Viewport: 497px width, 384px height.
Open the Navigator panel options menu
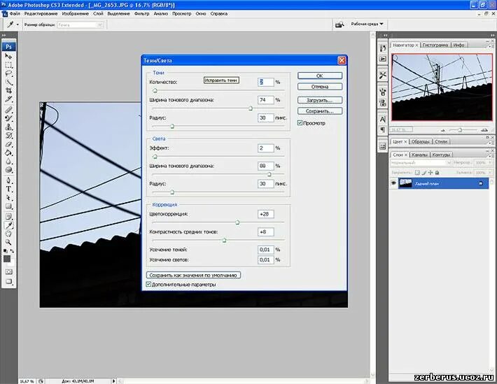coord(490,47)
